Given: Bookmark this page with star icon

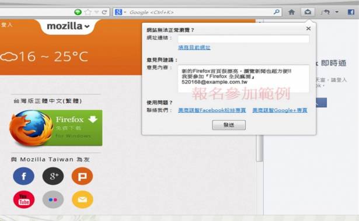Looking at the screenshot, I should pos(88,12).
